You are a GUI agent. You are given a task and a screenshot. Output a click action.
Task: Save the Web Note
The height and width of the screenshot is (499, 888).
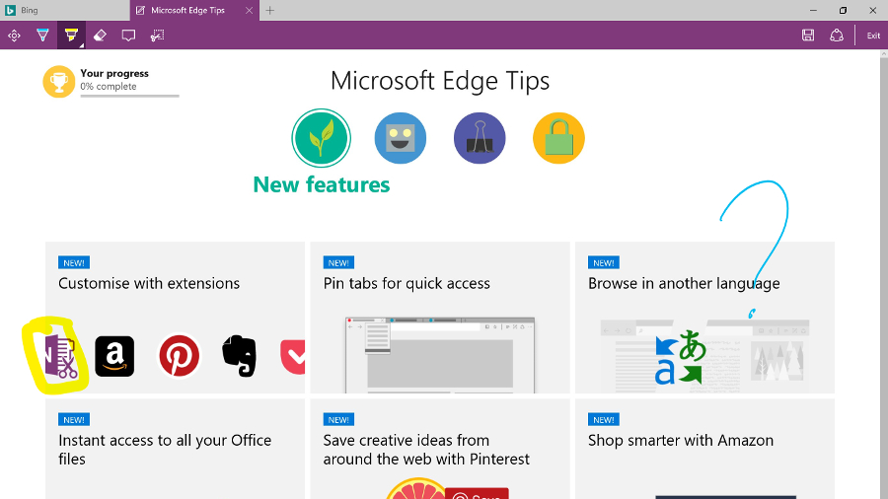pos(808,36)
